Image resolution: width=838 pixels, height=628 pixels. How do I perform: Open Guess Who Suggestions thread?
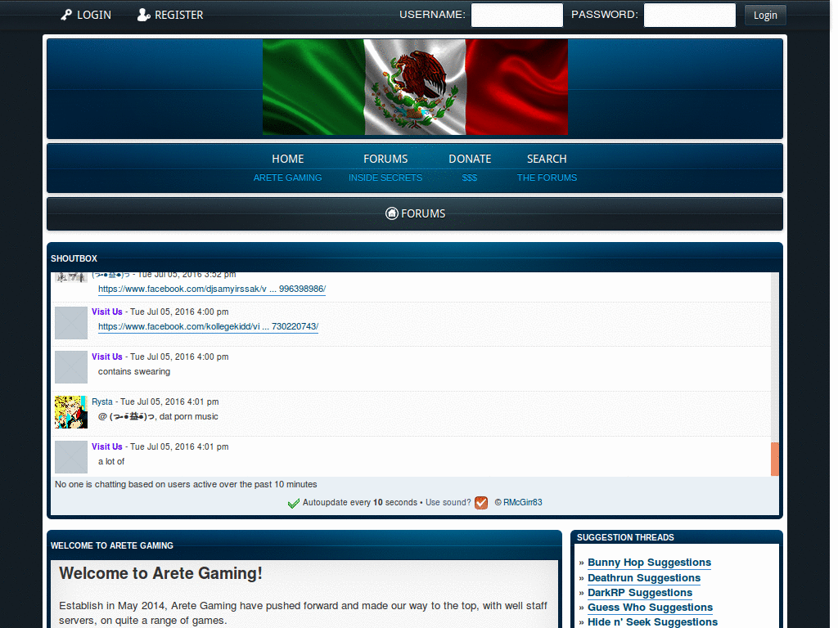(x=650, y=608)
